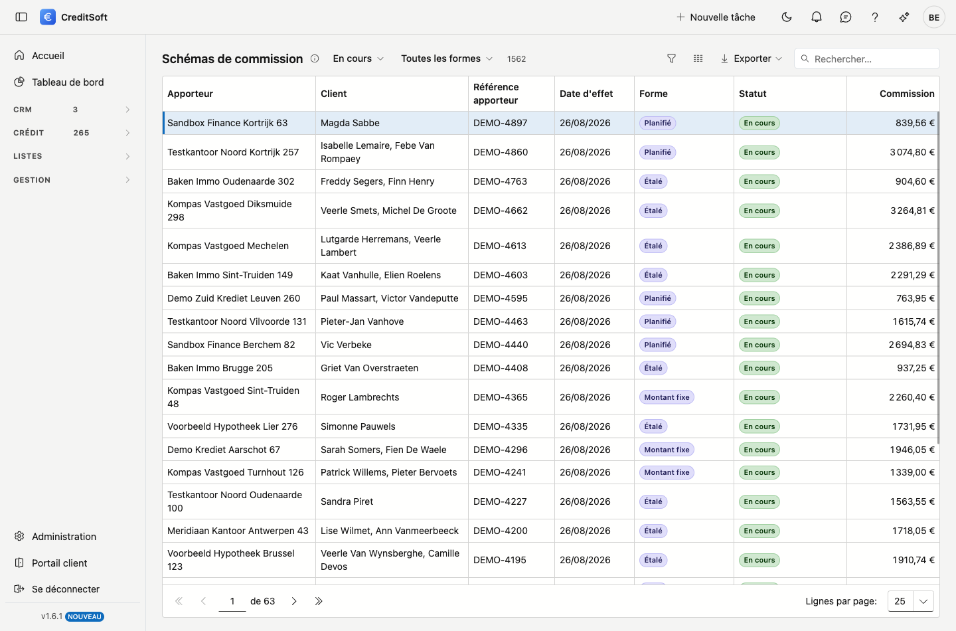
Task: Switch to dark mode with moon icon
Action: click(787, 17)
